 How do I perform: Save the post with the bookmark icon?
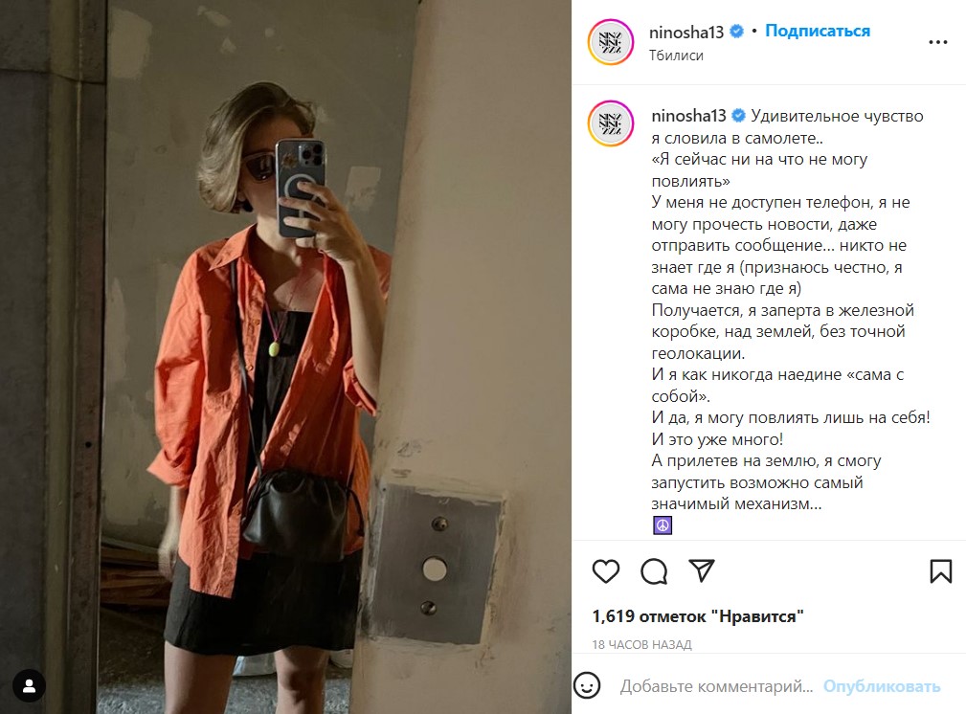pyautogui.click(x=940, y=571)
